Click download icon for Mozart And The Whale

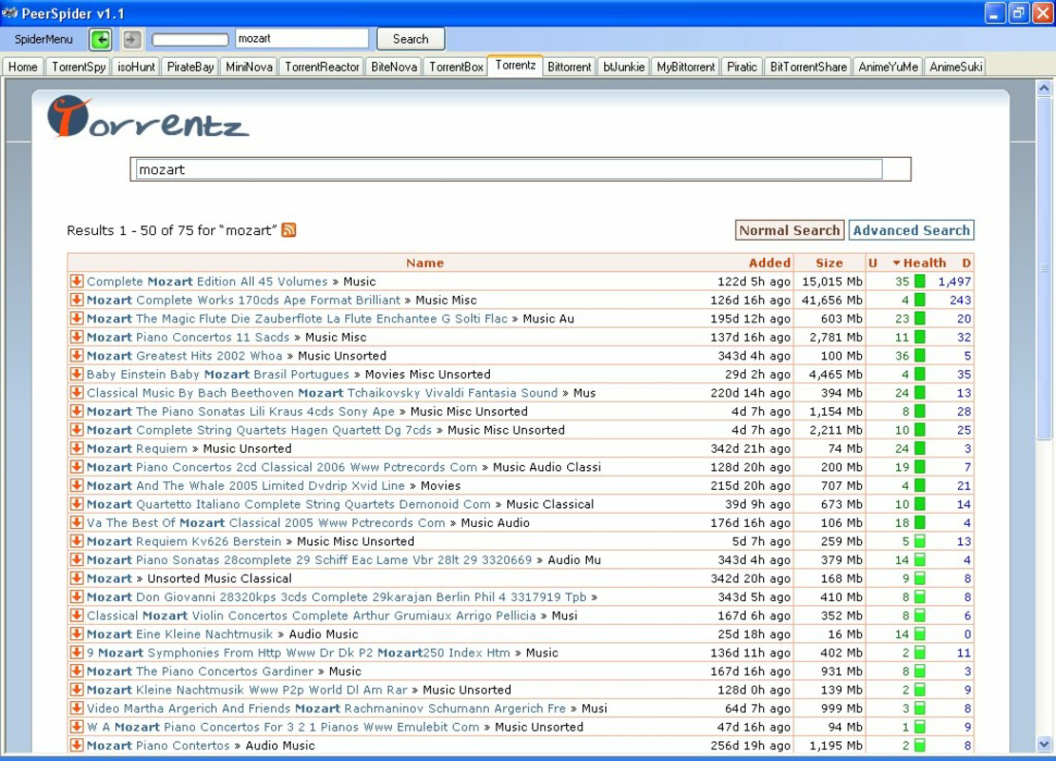(x=77, y=485)
